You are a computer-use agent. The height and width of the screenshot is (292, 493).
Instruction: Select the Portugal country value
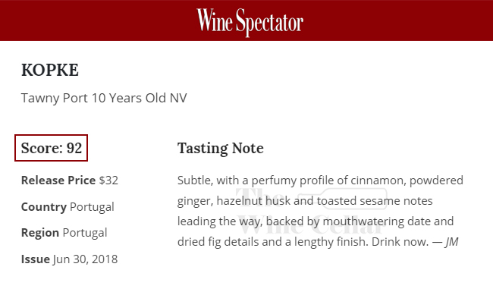tap(92, 207)
